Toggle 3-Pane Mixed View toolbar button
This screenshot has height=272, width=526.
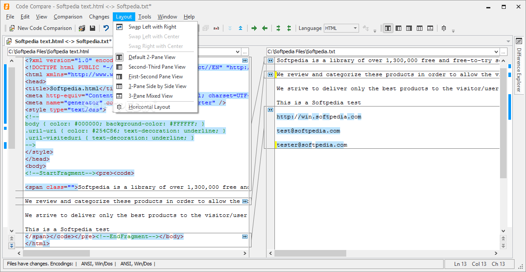[x=430, y=29]
